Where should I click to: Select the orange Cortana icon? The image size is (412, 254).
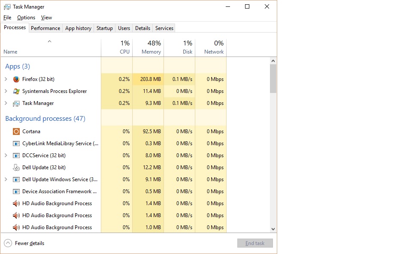[x=16, y=131]
